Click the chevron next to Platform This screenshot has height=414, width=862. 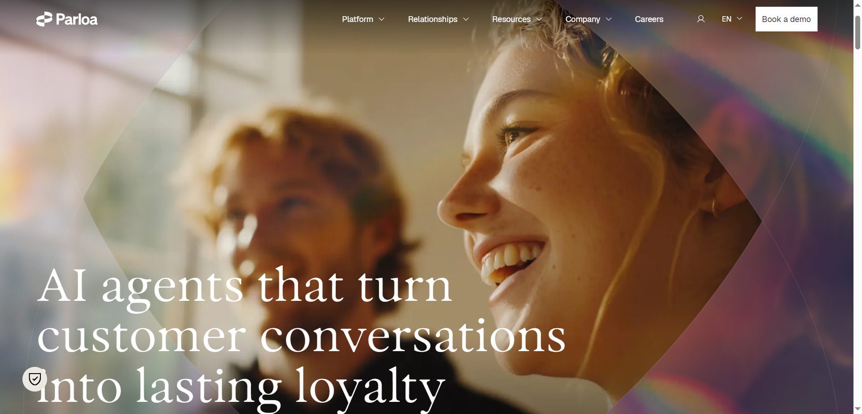[382, 19]
